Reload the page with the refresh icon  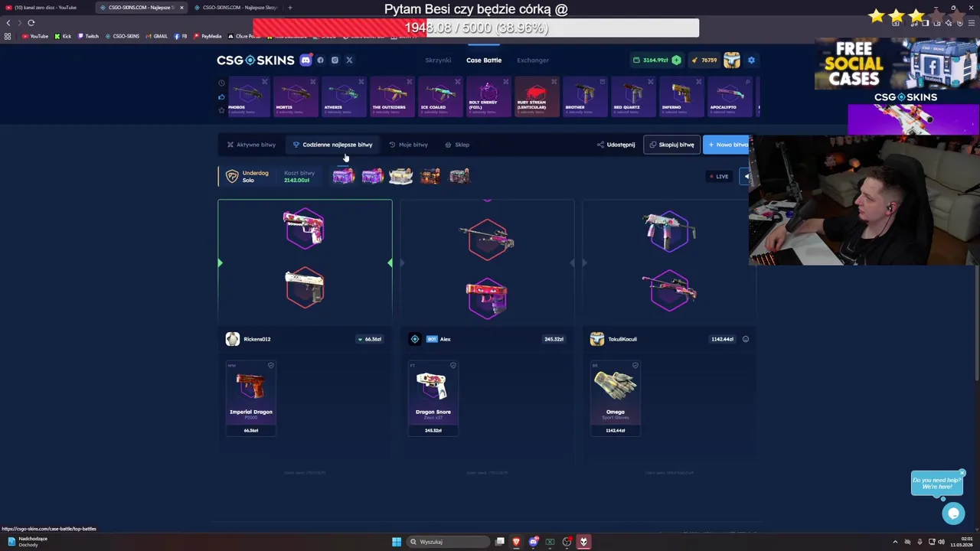click(31, 23)
